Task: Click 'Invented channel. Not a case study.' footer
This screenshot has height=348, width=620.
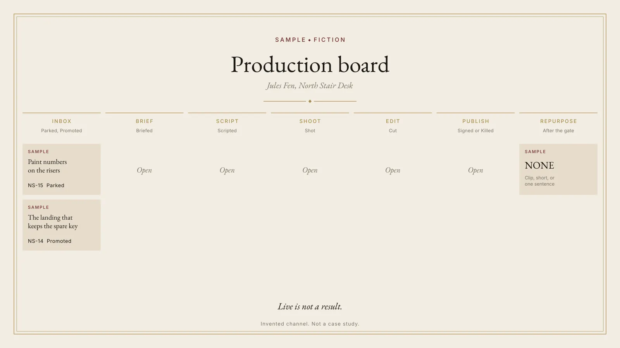Action: point(310,324)
